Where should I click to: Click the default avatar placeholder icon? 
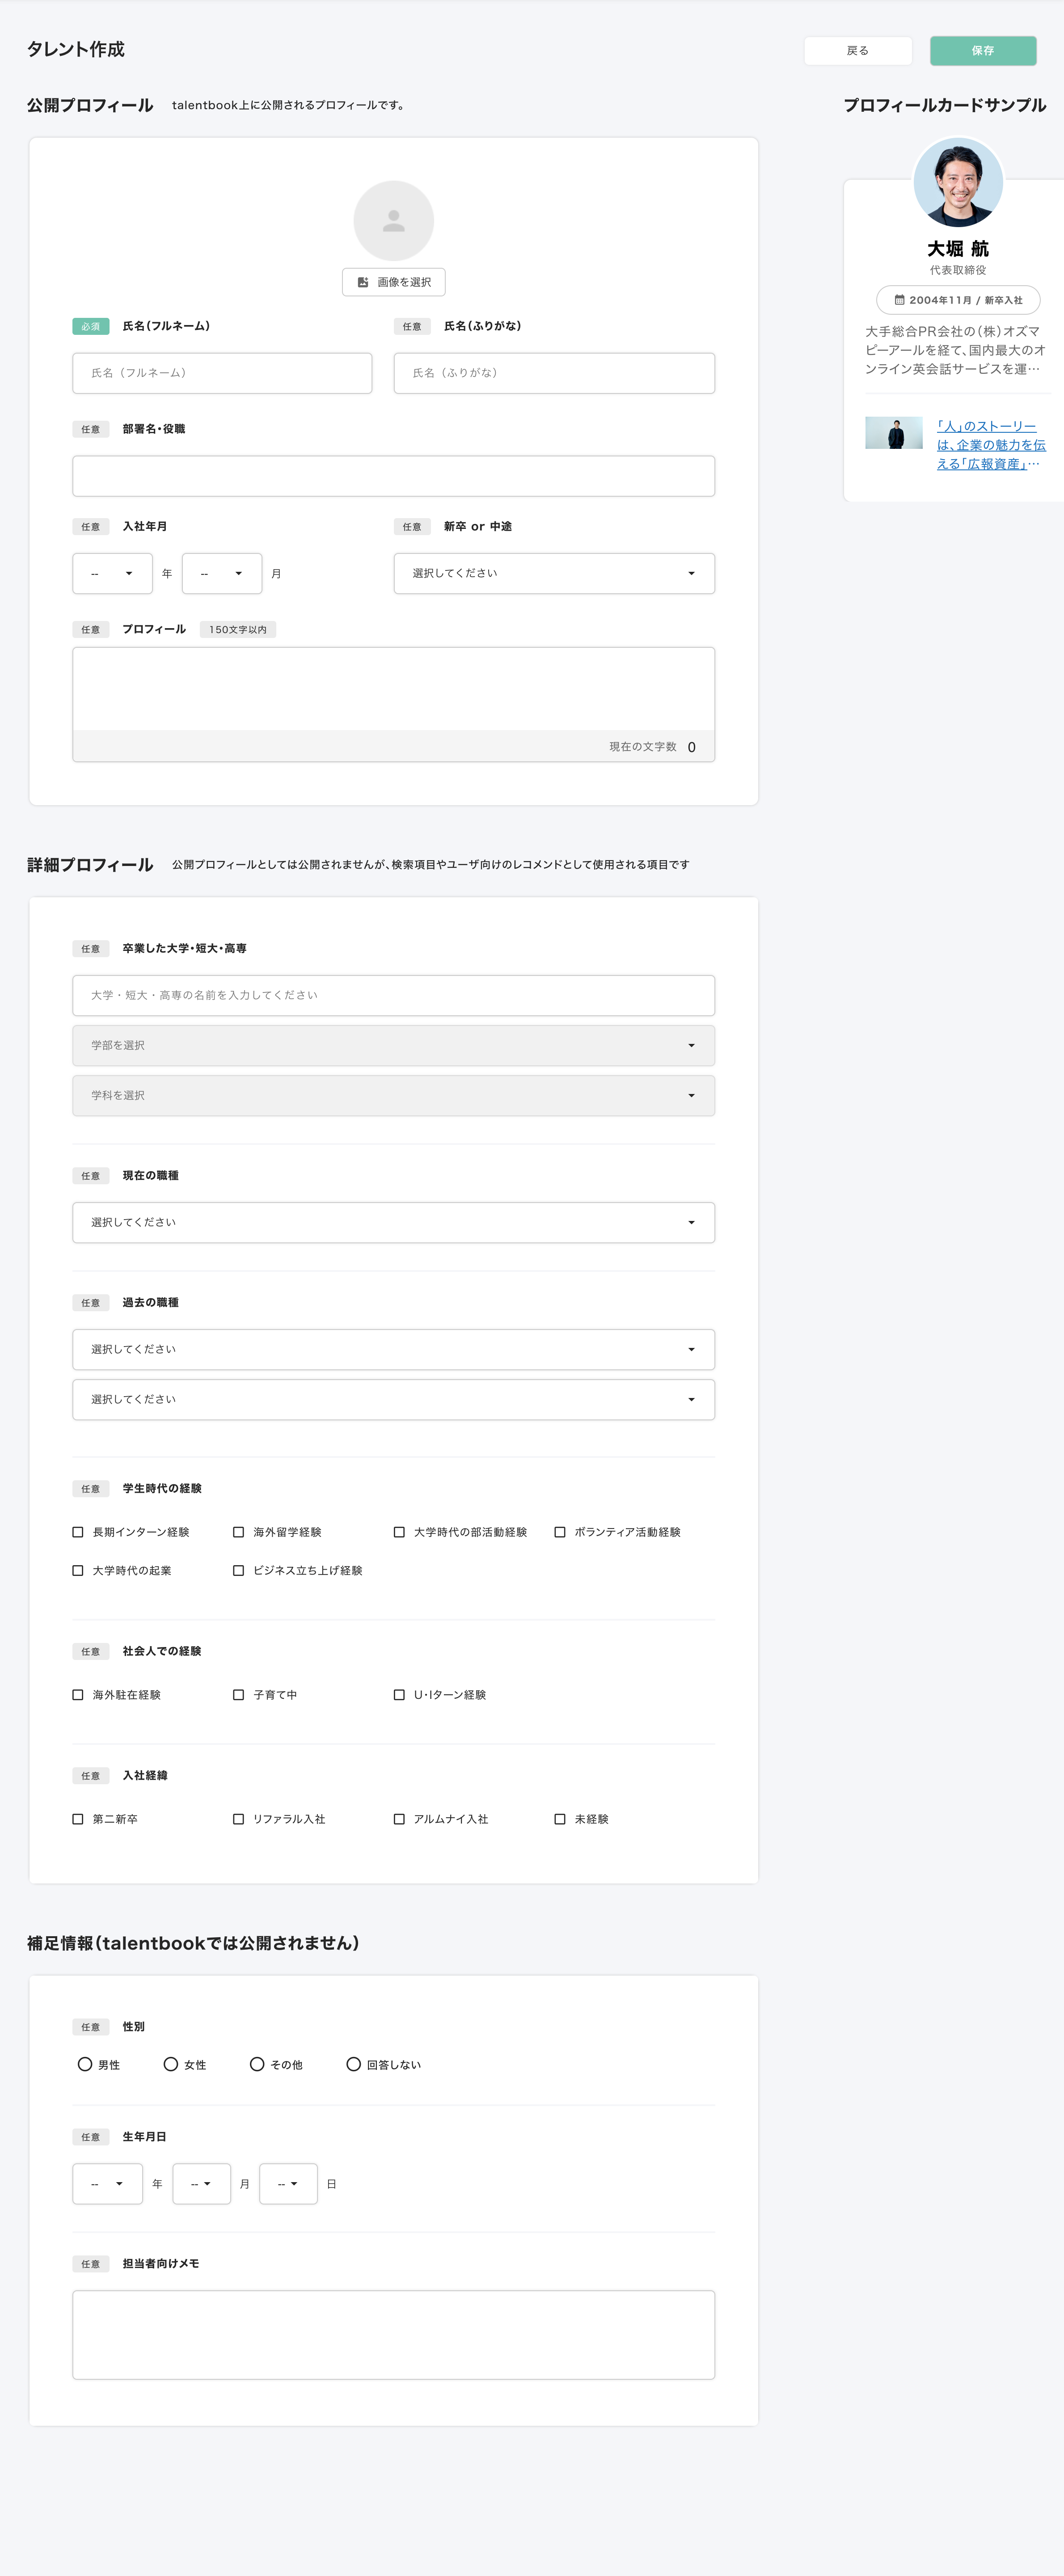pyautogui.click(x=394, y=221)
